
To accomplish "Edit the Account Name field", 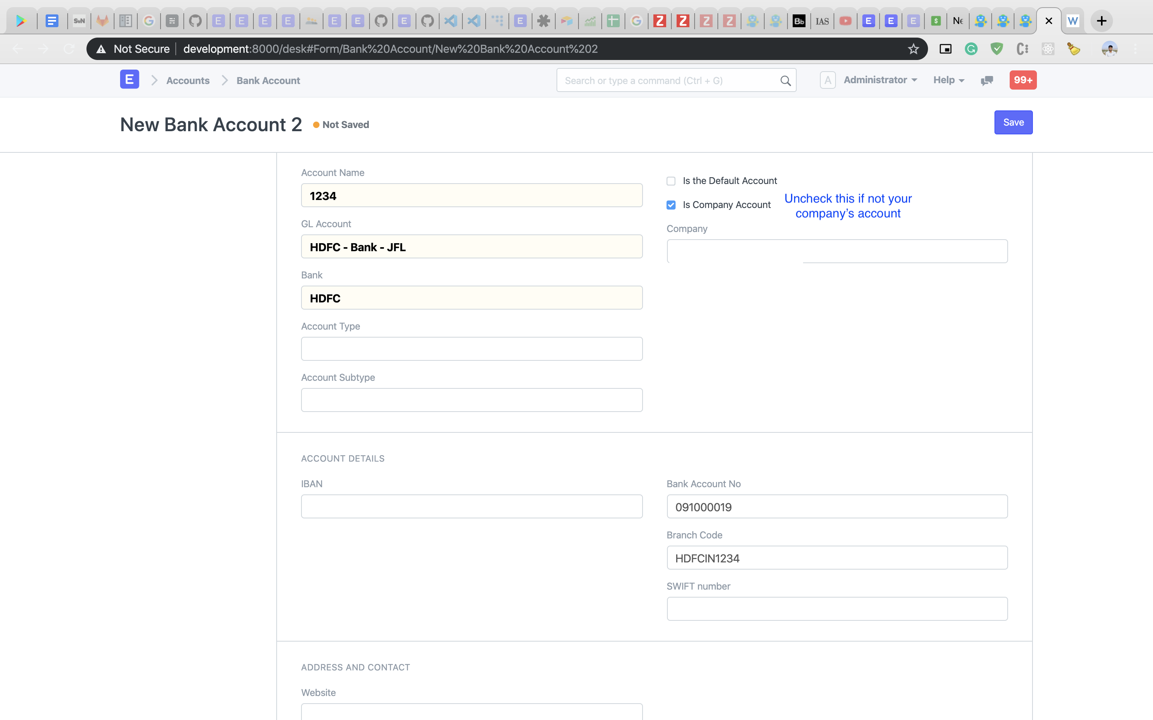I will 472,195.
